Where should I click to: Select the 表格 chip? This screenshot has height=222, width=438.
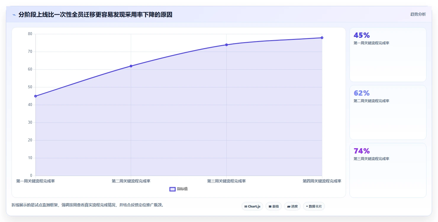coord(273,206)
